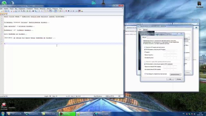Switch to Total Commander in taskbar
Viewport: 206px width, 116px height.
[15, 114]
